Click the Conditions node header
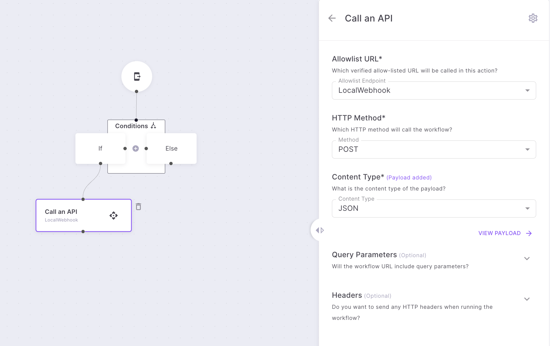550x346 pixels. click(x=132, y=126)
